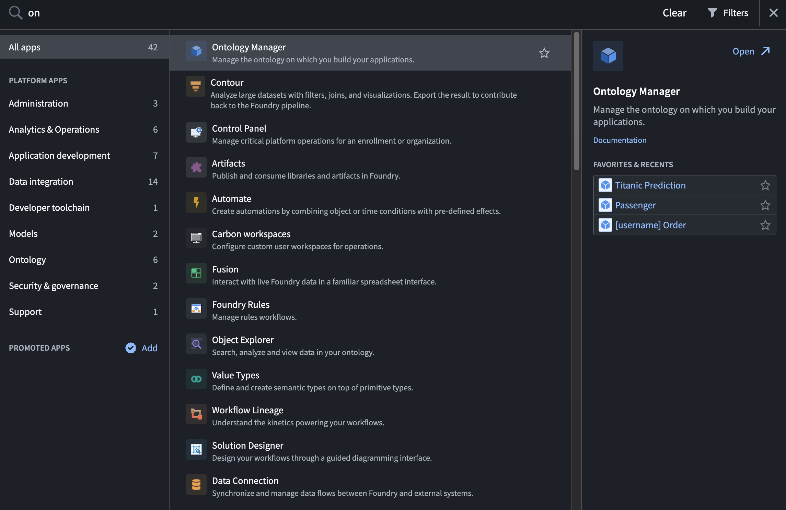Open the Filters dropdown
Image resolution: width=786 pixels, height=510 pixels.
[728, 13]
